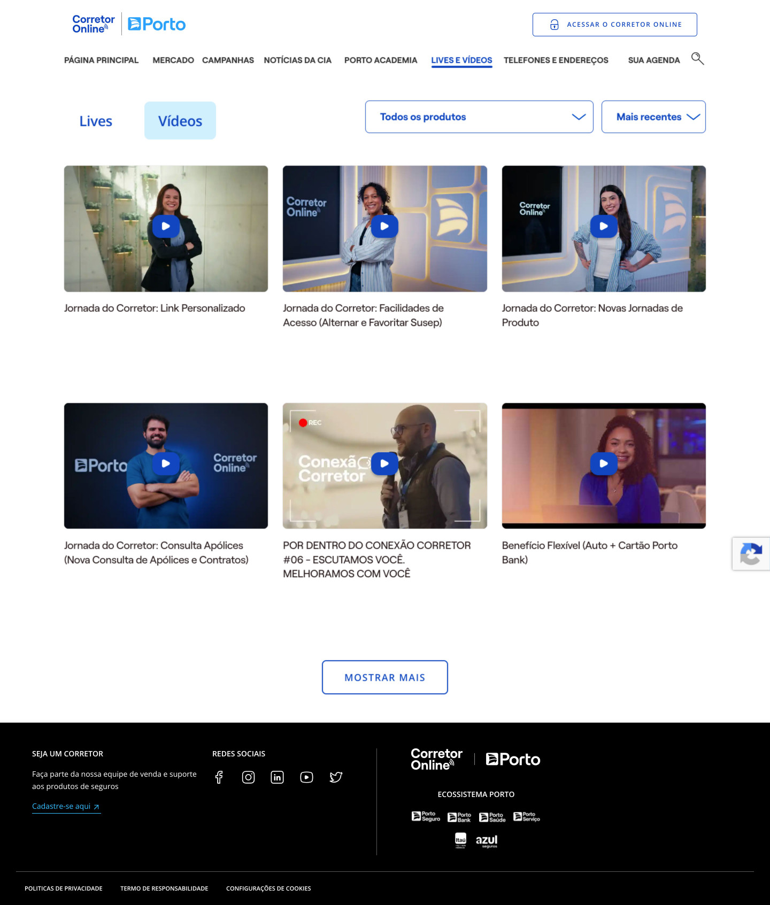Viewport: 770px width, 905px height.
Task: Click the 'SEJA UM CORRETOR' footer heading
Action: 67,754
